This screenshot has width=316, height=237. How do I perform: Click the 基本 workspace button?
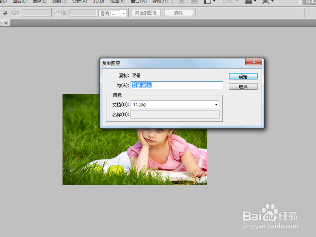point(309,2)
